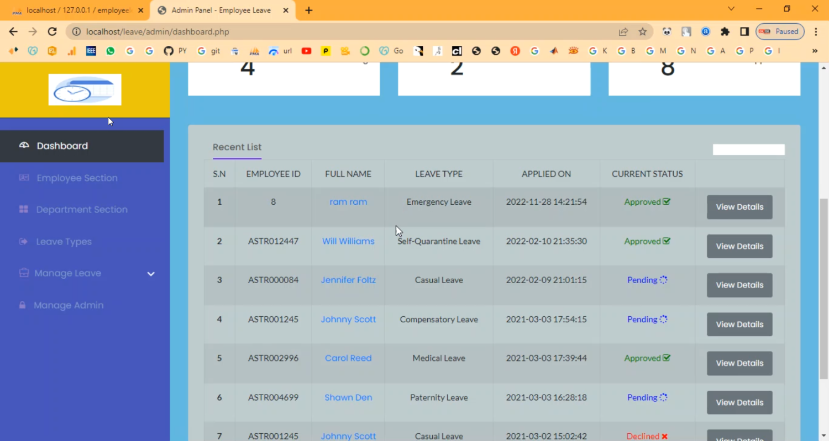Screen dimensions: 829x441
Task: Click the Manage Admin lock icon
Action: pos(23,305)
